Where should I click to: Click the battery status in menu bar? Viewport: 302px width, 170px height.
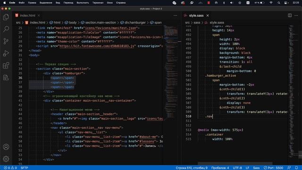pos(259,3)
